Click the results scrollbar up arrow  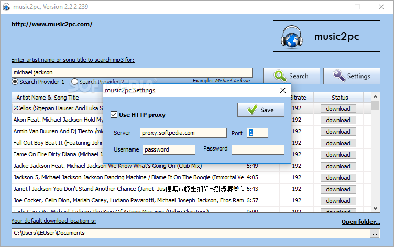click(376, 97)
